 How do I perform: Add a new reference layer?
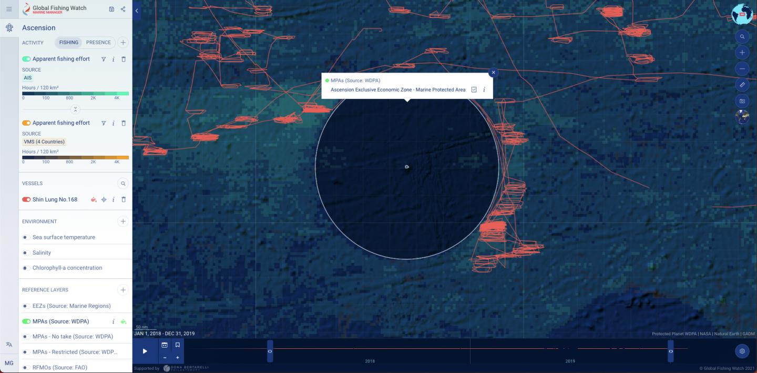122,289
